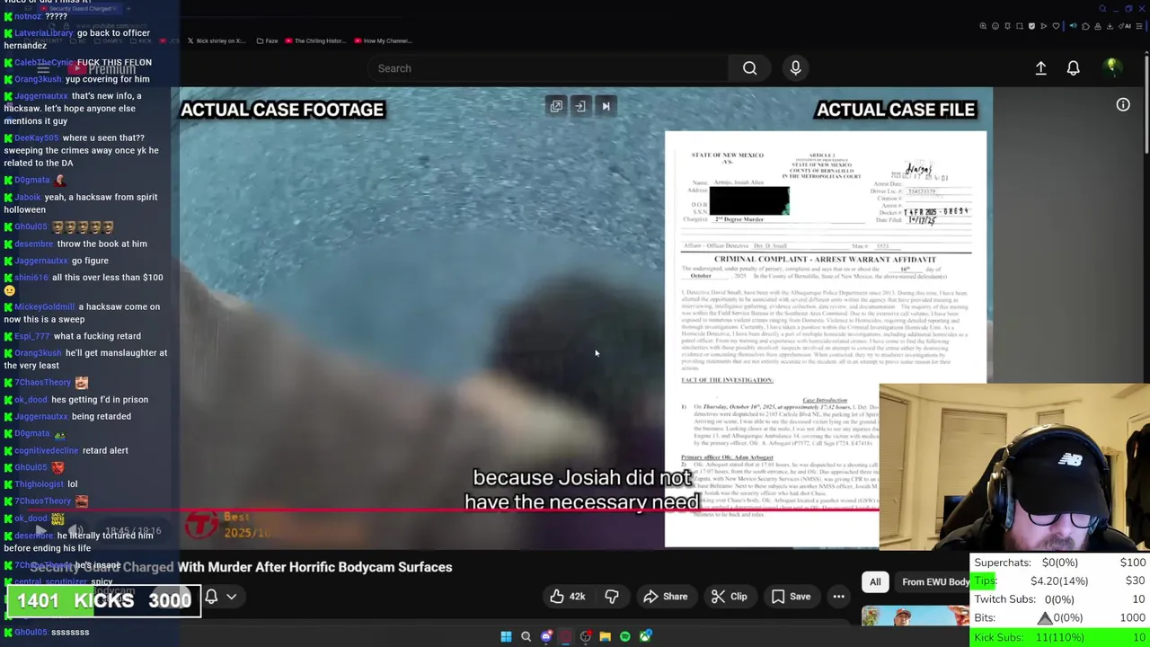
Task: Take a page snapshot with selection icon
Action: coord(1020,26)
